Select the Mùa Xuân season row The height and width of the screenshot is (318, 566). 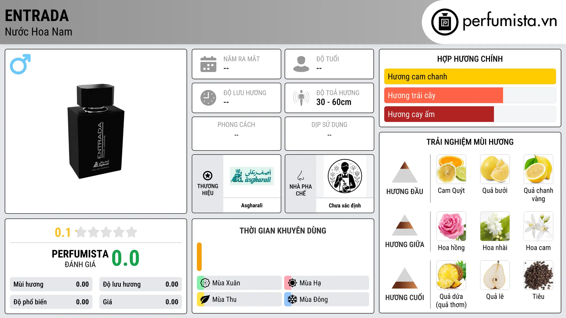coord(239,283)
